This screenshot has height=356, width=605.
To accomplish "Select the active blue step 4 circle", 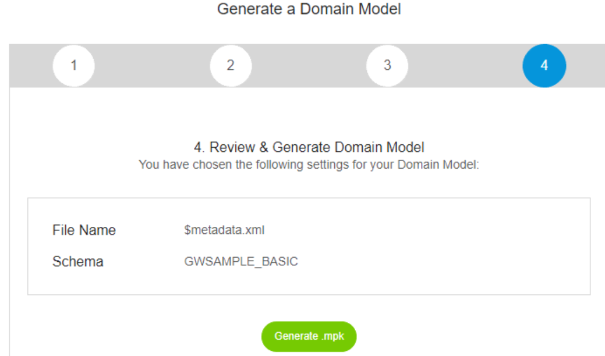I will point(544,66).
